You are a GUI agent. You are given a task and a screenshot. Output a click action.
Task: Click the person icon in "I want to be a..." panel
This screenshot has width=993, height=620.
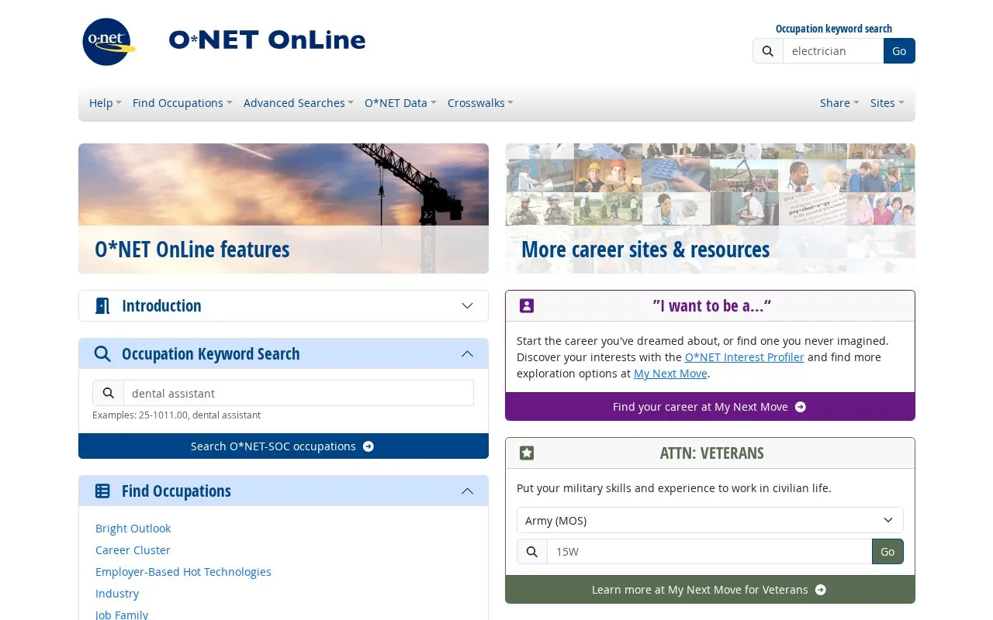(x=527, y=306)
